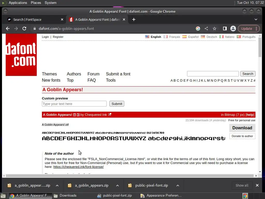
Task: Click the Chrome icon in system tray
Action: [x=245, y=196]
